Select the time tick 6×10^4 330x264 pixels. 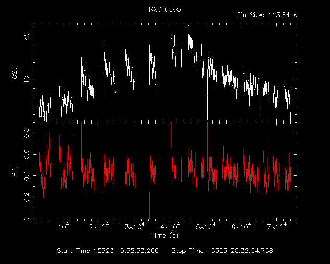241,226
